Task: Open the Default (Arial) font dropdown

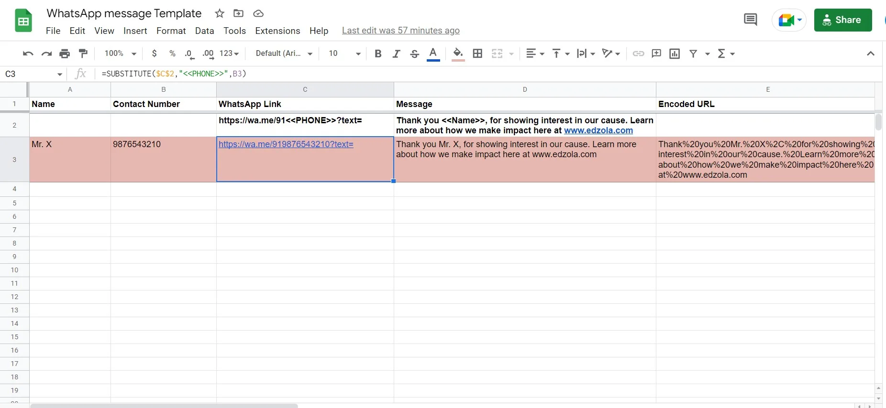Action: coord(284,54)
